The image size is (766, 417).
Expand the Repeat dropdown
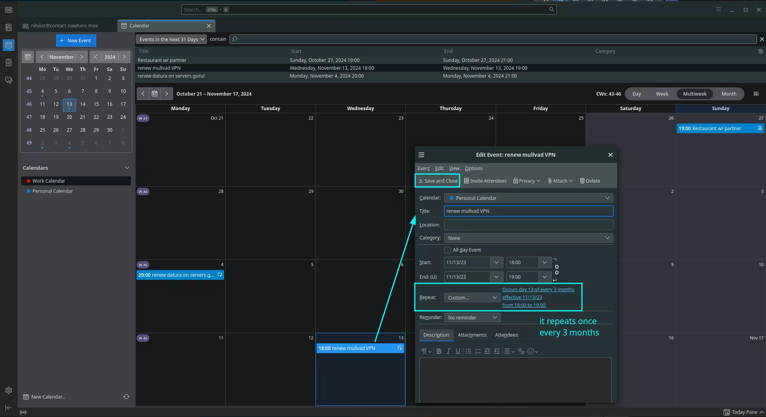(472, 297)
